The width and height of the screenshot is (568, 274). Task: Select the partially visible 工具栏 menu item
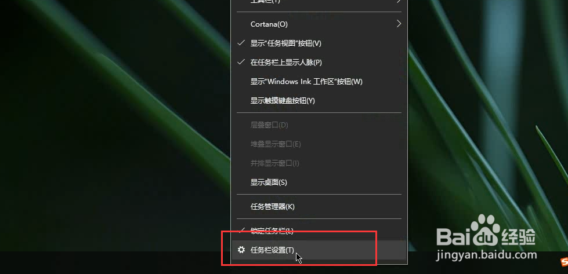click(319, 2)
